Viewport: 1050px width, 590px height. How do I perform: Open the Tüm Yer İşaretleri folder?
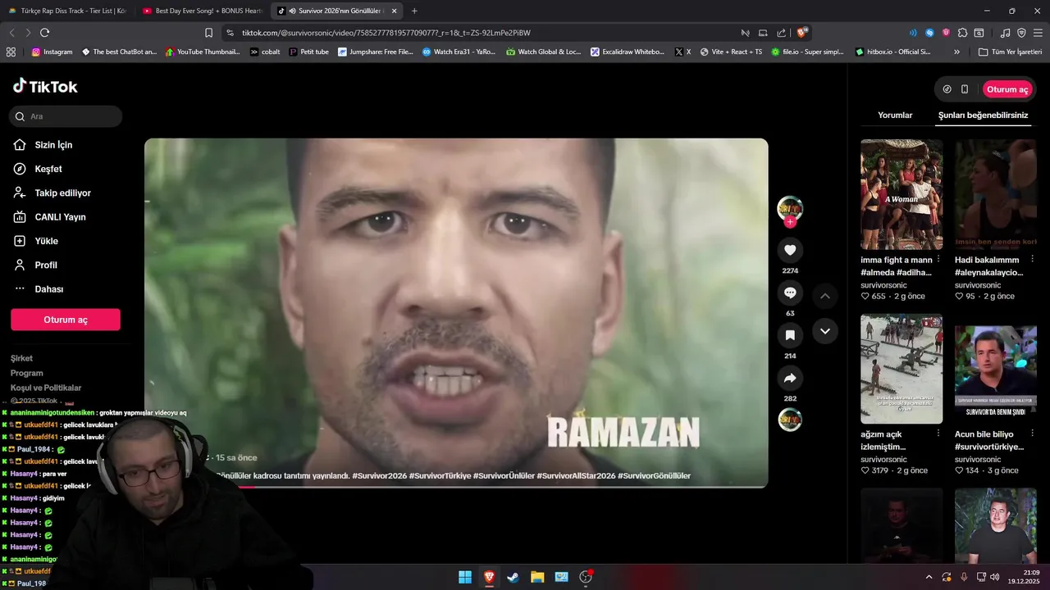pos(1010,52)
